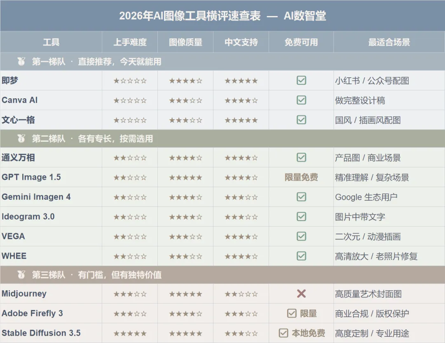Click the red X in the Midjourney row
The image size is (445, 343).
pos(301,294)
